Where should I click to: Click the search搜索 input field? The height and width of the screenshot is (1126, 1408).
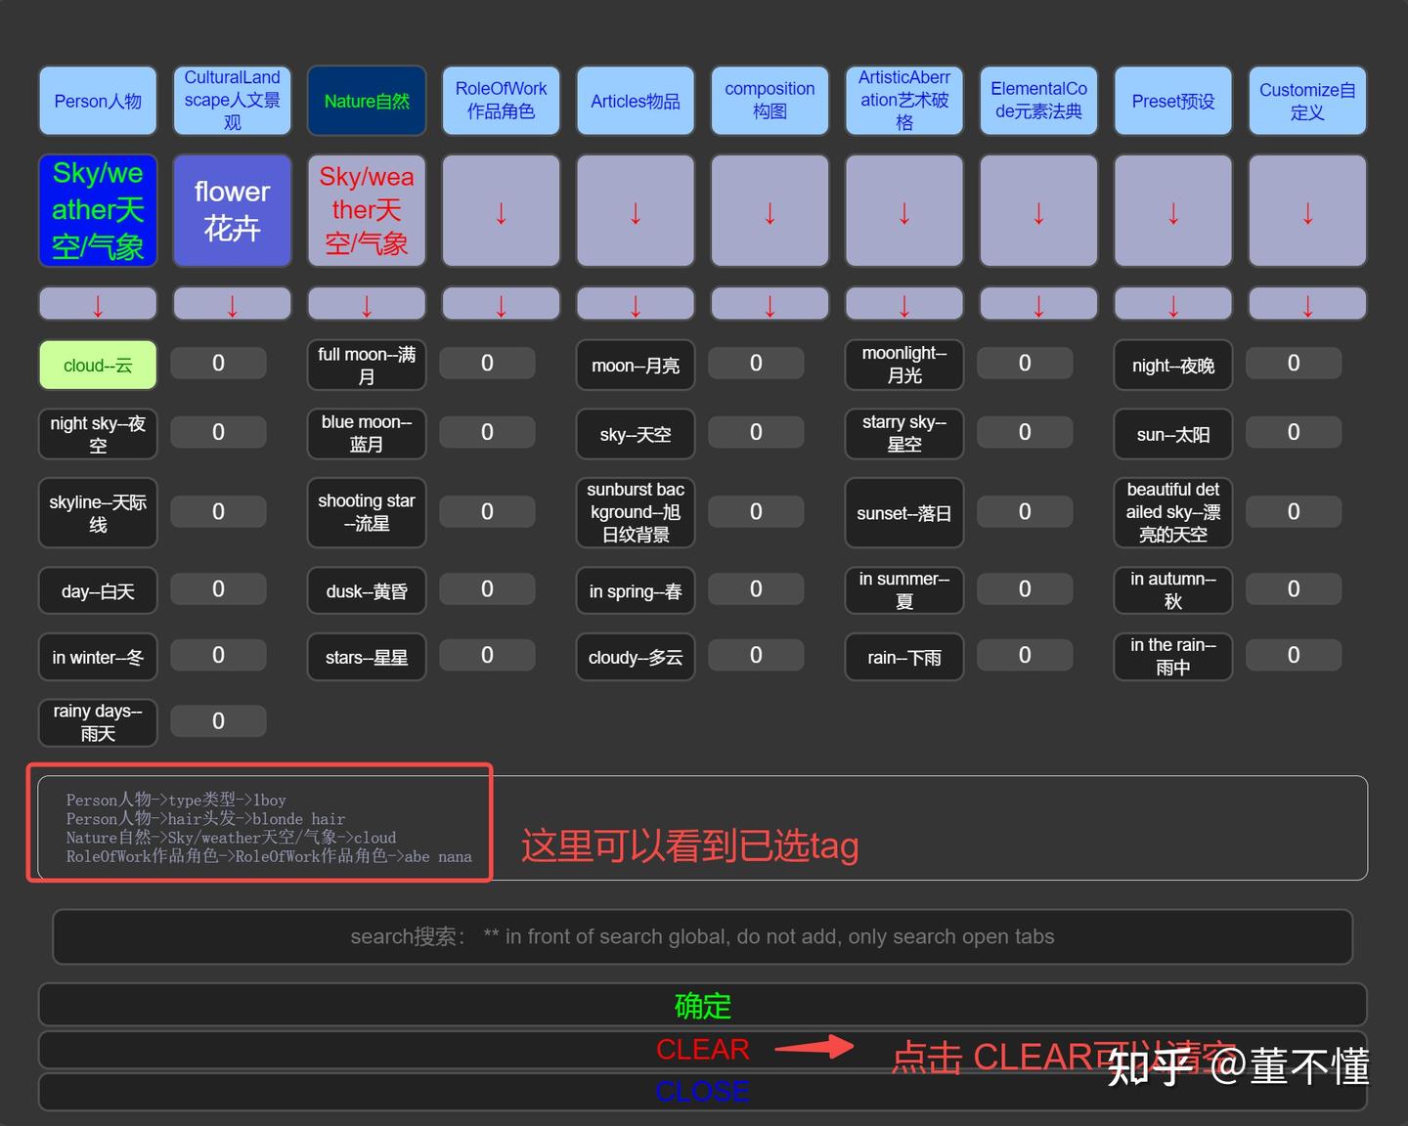click(702, 936)
